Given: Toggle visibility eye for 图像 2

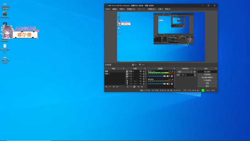Looking at the screenshot, I should point(141,76).
